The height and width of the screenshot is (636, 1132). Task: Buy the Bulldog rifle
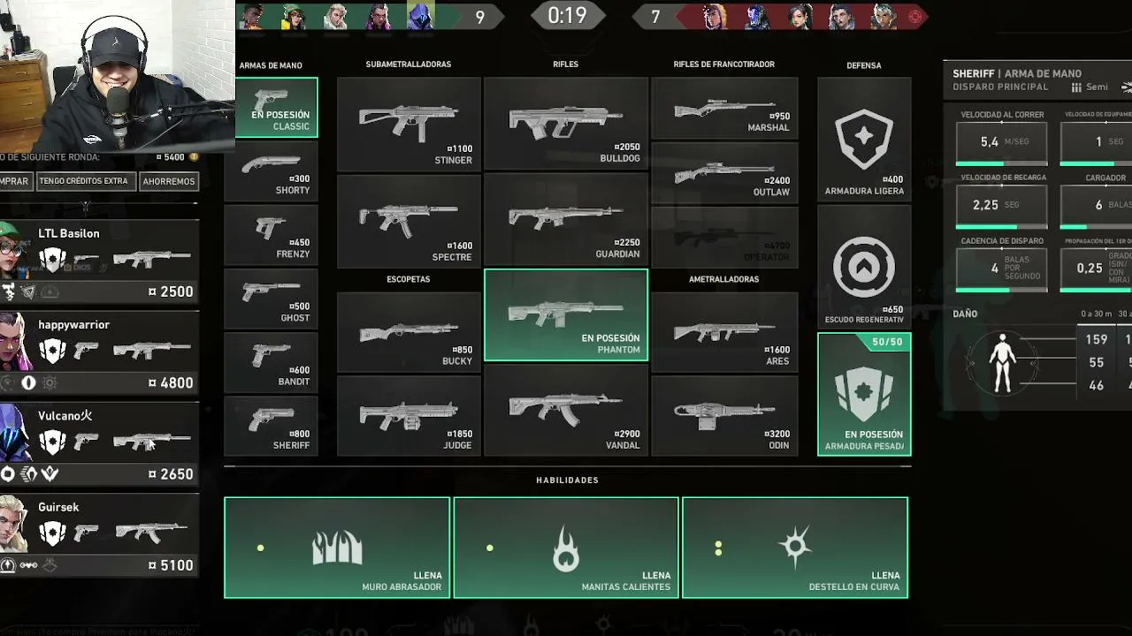[566, 125]
